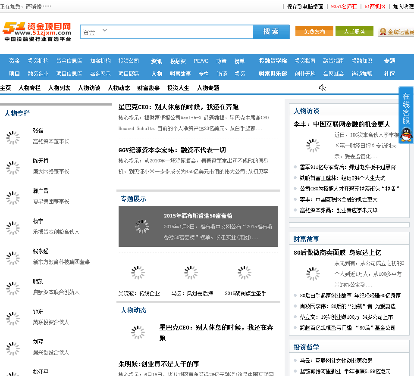
Task: Click thumbnail above 吴晓波: 传统企业
Action: coord(138,272)
